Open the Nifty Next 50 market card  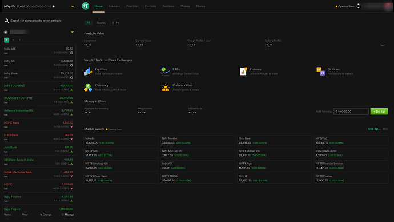point(198,141)
